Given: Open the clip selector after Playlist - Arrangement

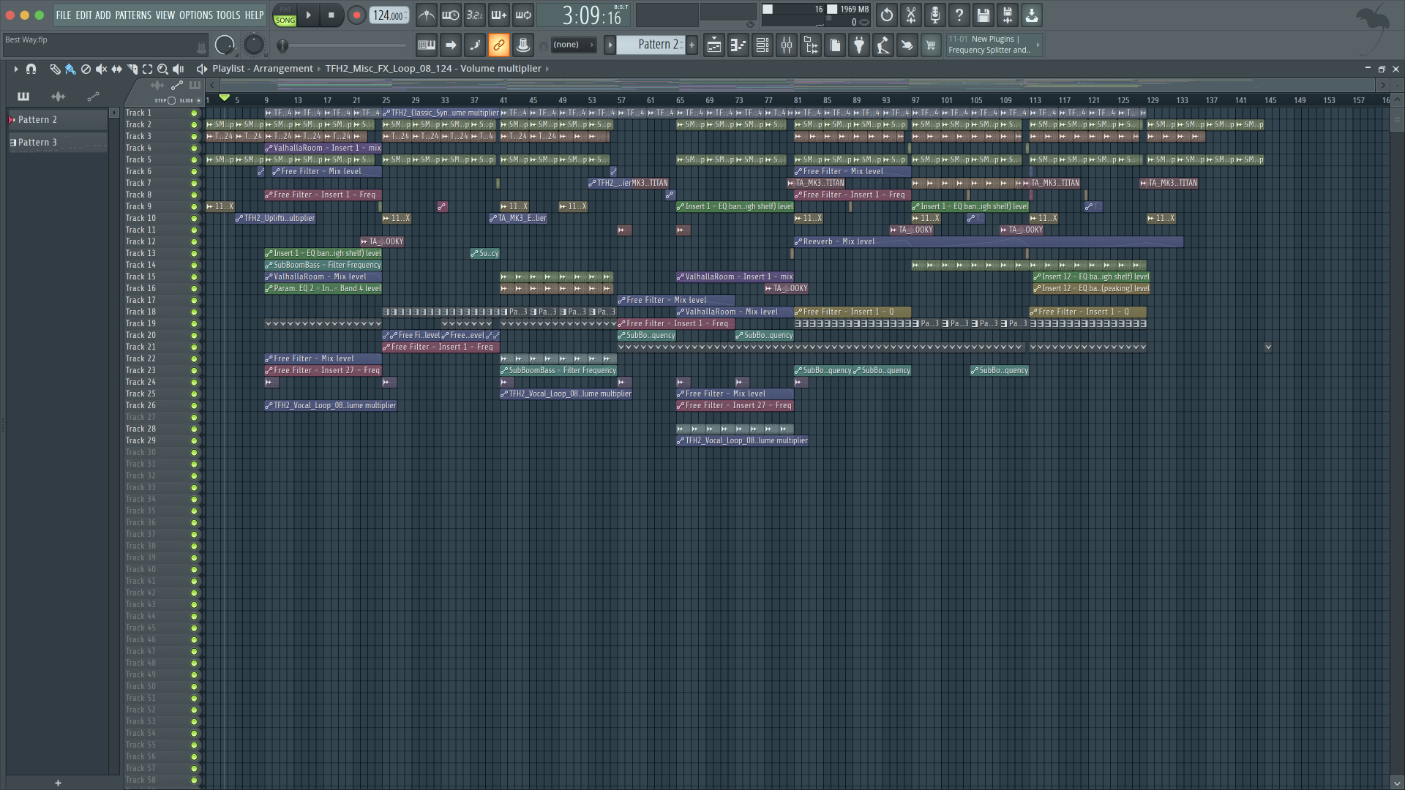Looking at the screenshot, I should [319, 69].
